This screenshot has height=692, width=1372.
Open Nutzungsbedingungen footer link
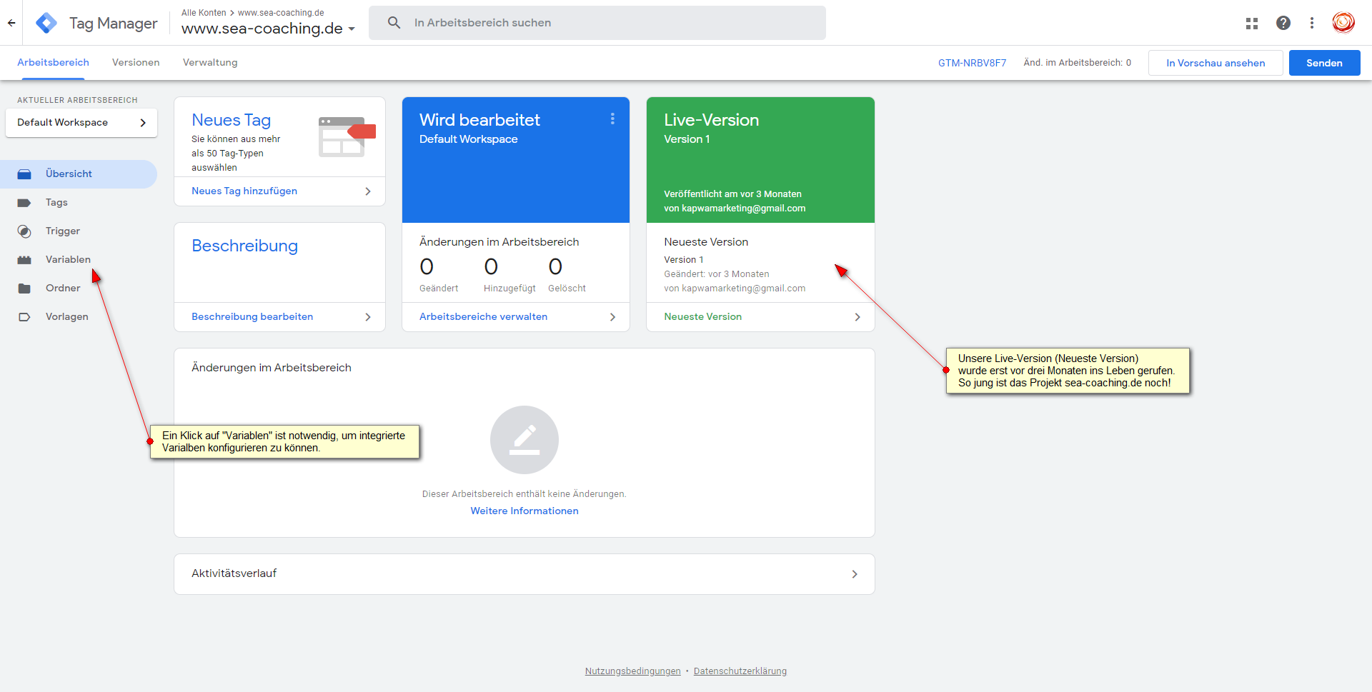(632, 671)
